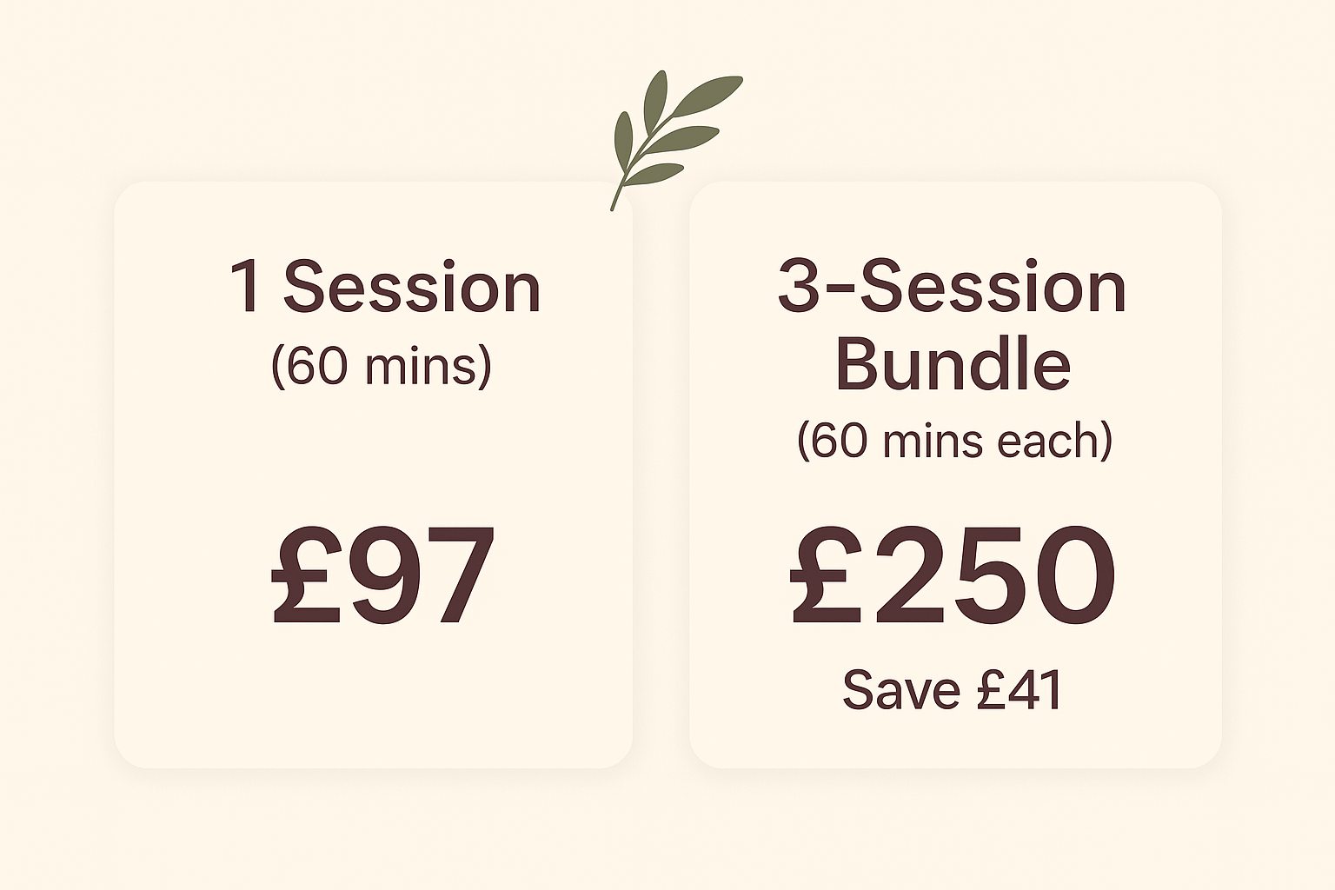Screen dimensions: 1335x890
Task: Click the "(60 mins)" duration text
Action: (x=382, y=366)
